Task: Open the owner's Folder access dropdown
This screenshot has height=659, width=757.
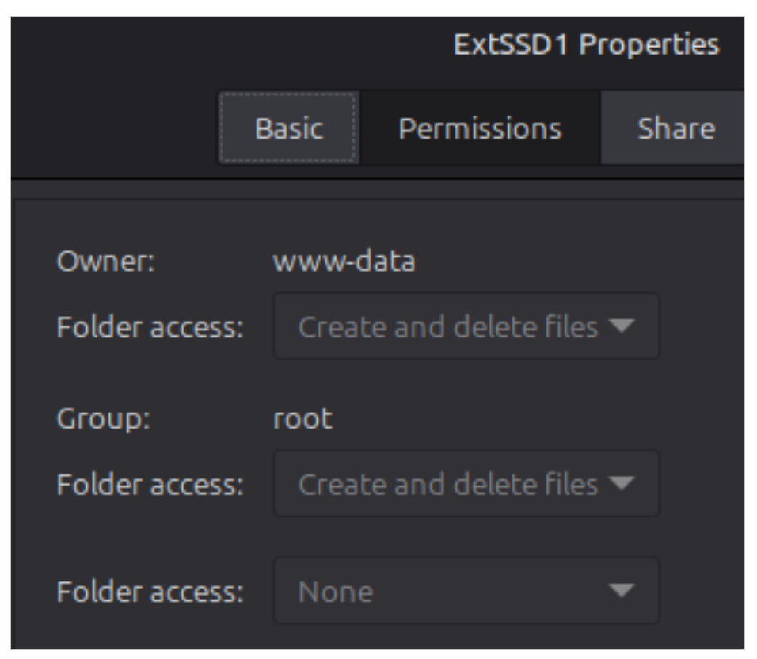Action: [x=466, y=326]
